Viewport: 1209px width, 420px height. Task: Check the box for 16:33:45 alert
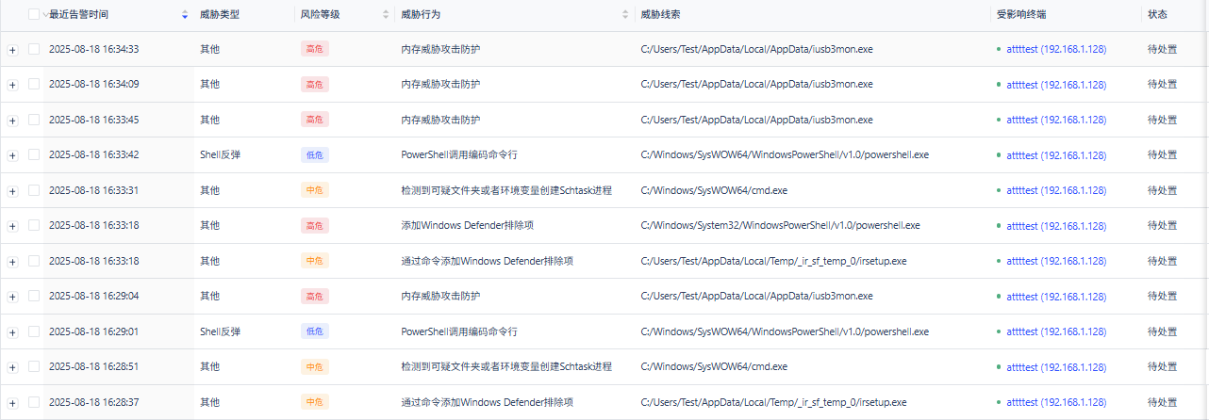pos(34,120)
